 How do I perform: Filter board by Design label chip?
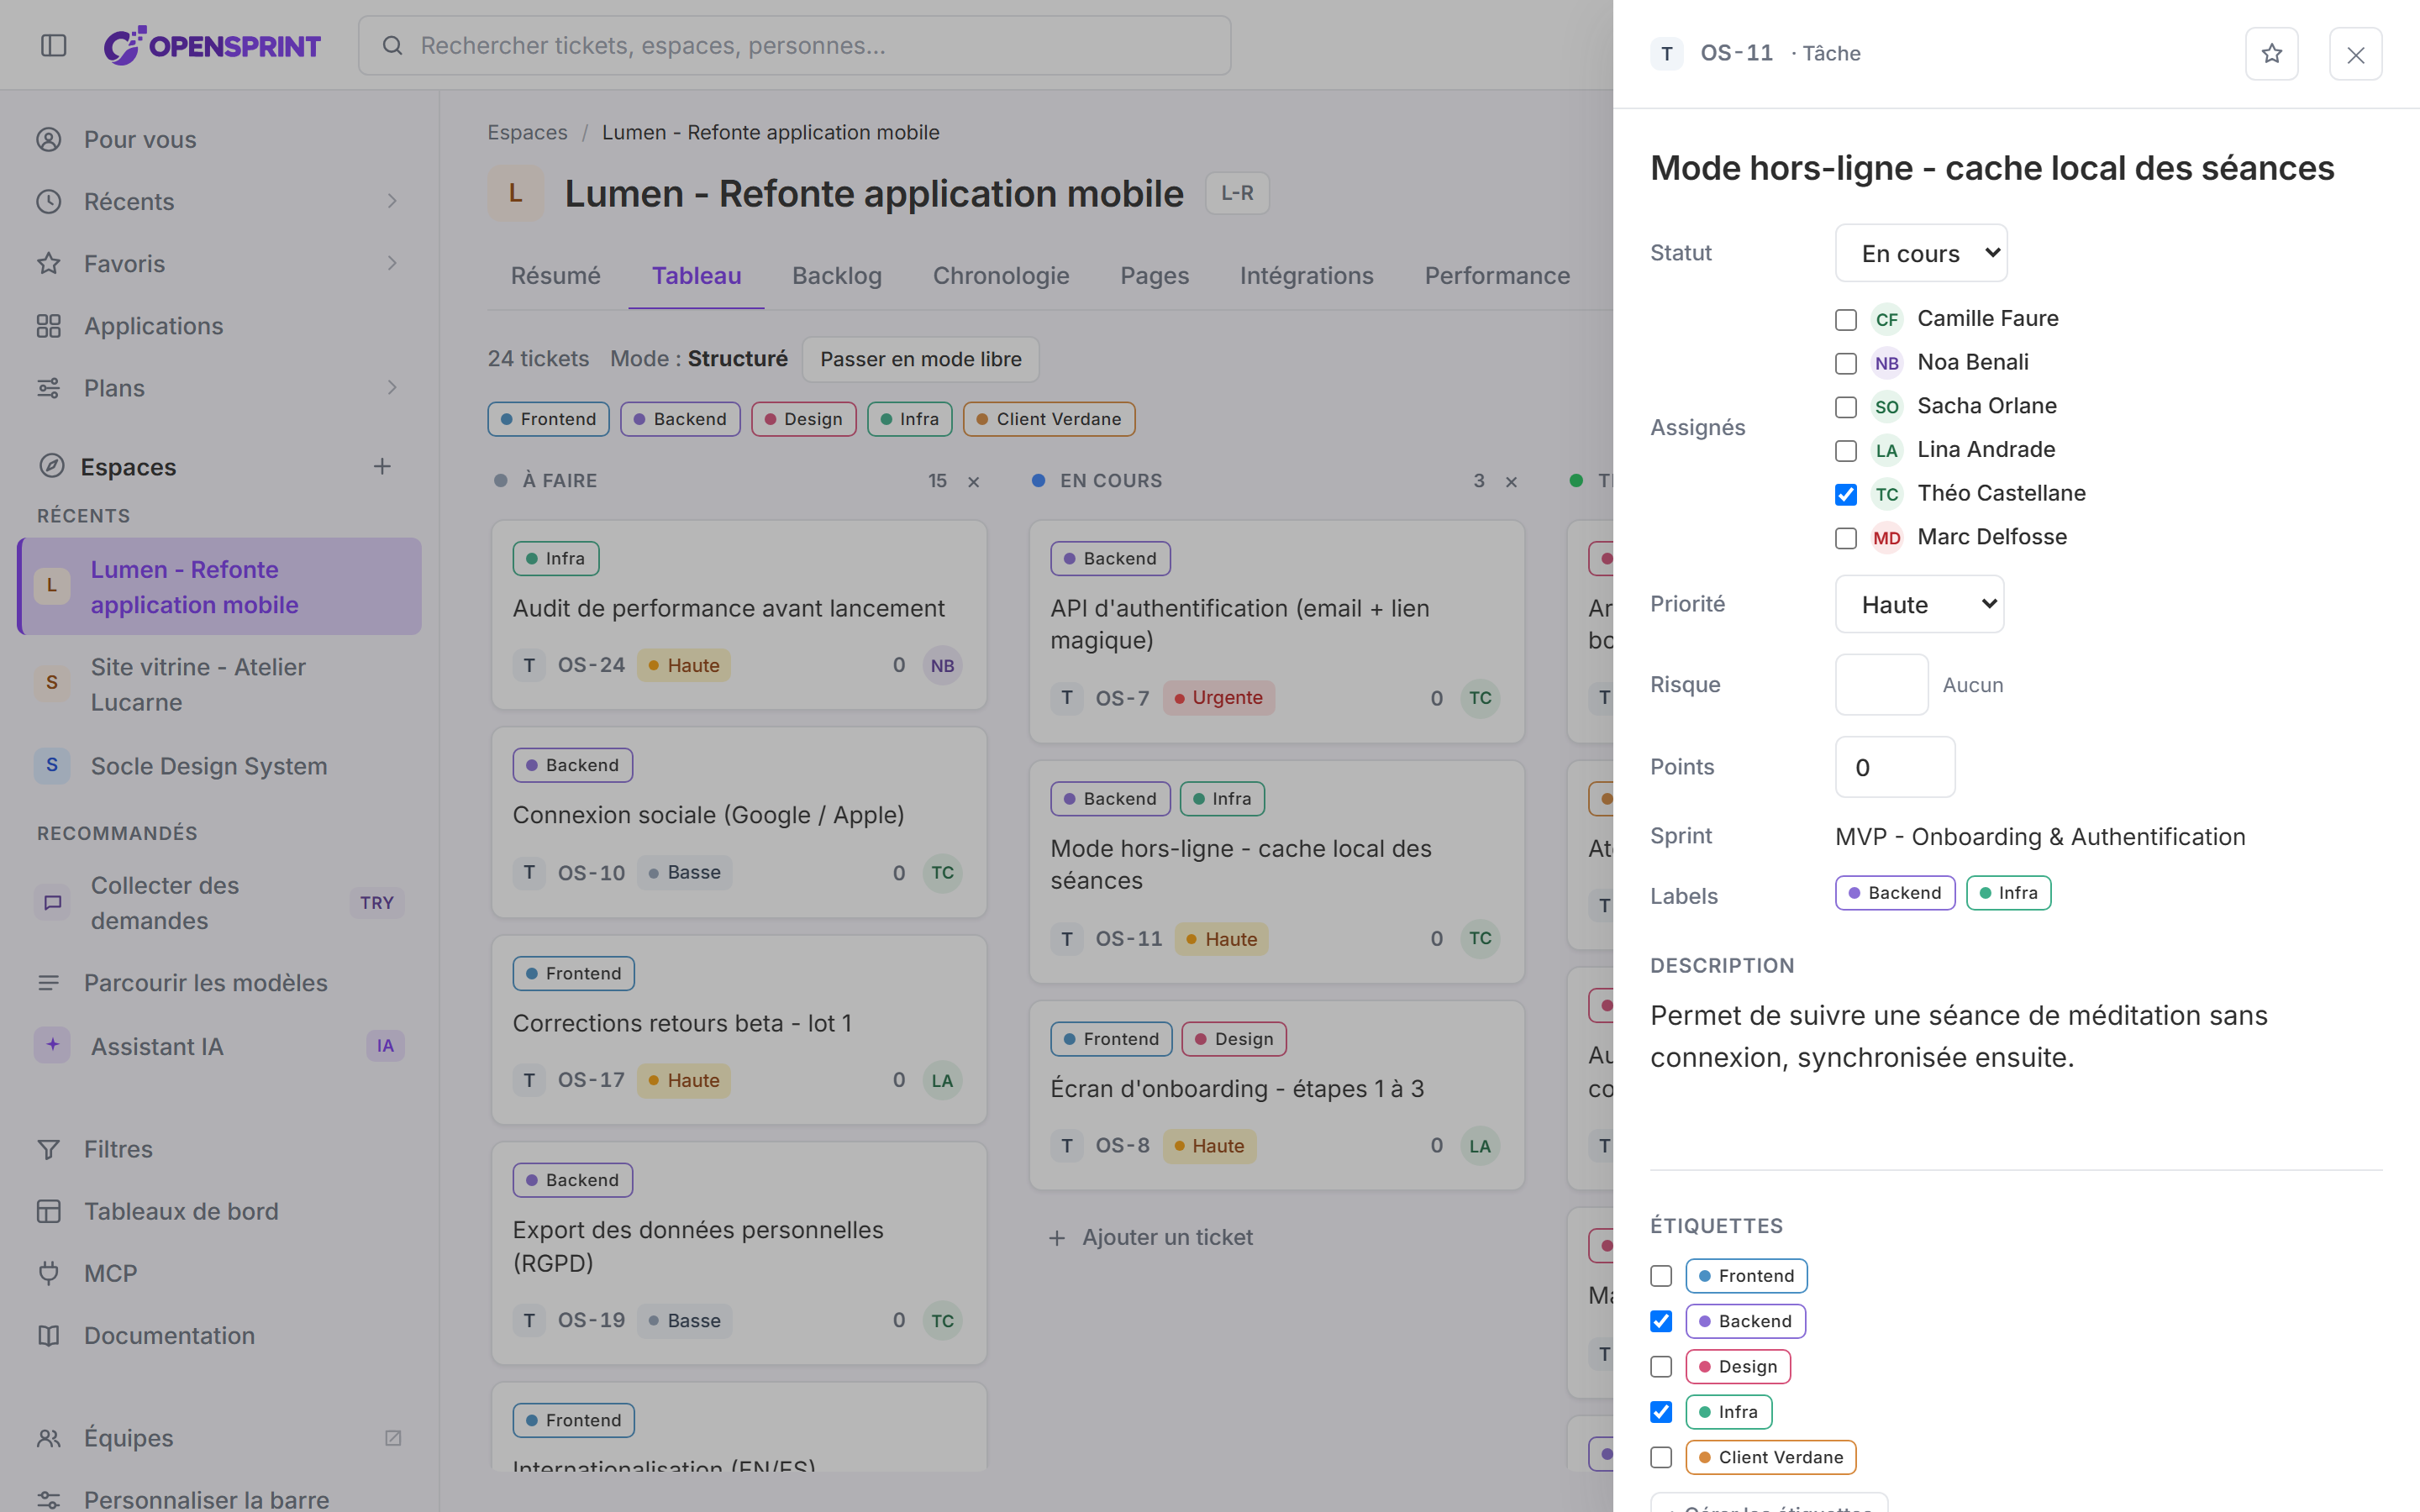[x=803, y=419]
